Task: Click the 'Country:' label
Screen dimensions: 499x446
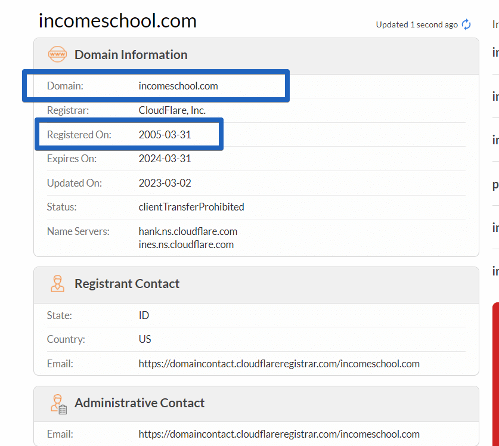Action: pos(66,339)
